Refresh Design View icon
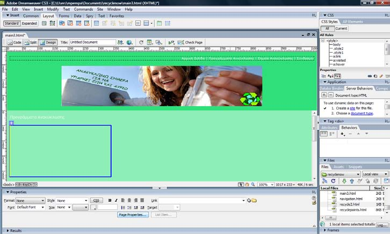 [x=141, y=42]
